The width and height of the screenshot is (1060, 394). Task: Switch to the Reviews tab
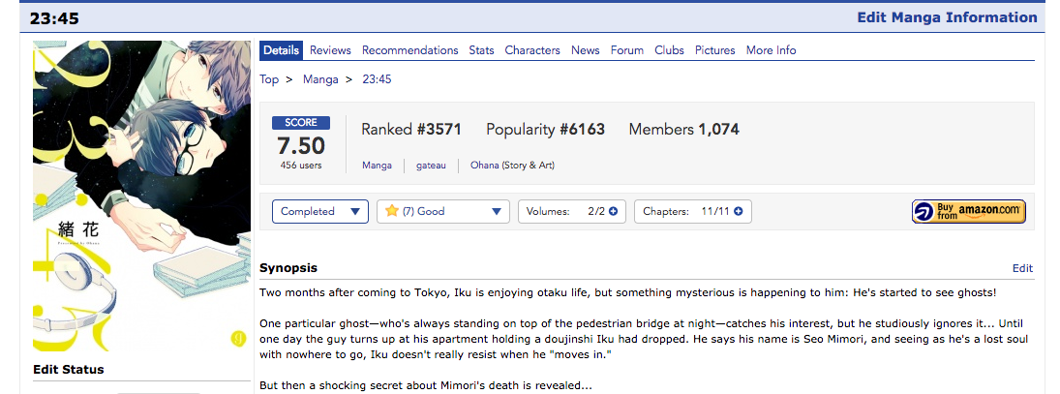coord(330,50)
